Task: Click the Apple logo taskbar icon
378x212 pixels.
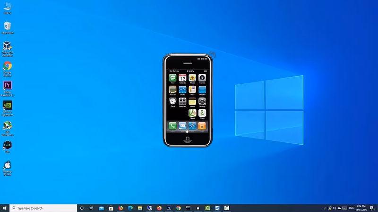Action: point(198,208)
